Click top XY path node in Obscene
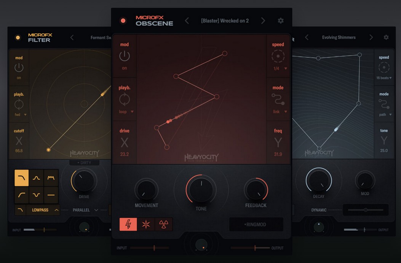The image size is (401, 263). point(225,53)
